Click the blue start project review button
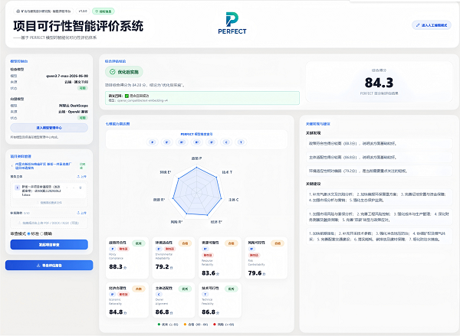Viewport: 460px width, 336px height. click(49, 245)
